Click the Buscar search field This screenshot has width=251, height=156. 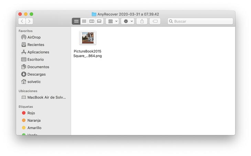pyautogui.click(x=200, y=21)
